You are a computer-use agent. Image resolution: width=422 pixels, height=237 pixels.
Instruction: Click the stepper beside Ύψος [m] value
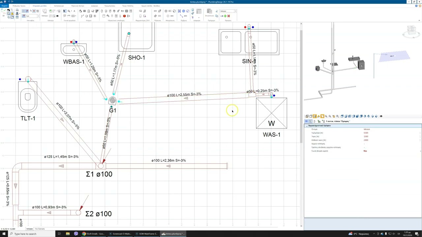click(420, 136)
